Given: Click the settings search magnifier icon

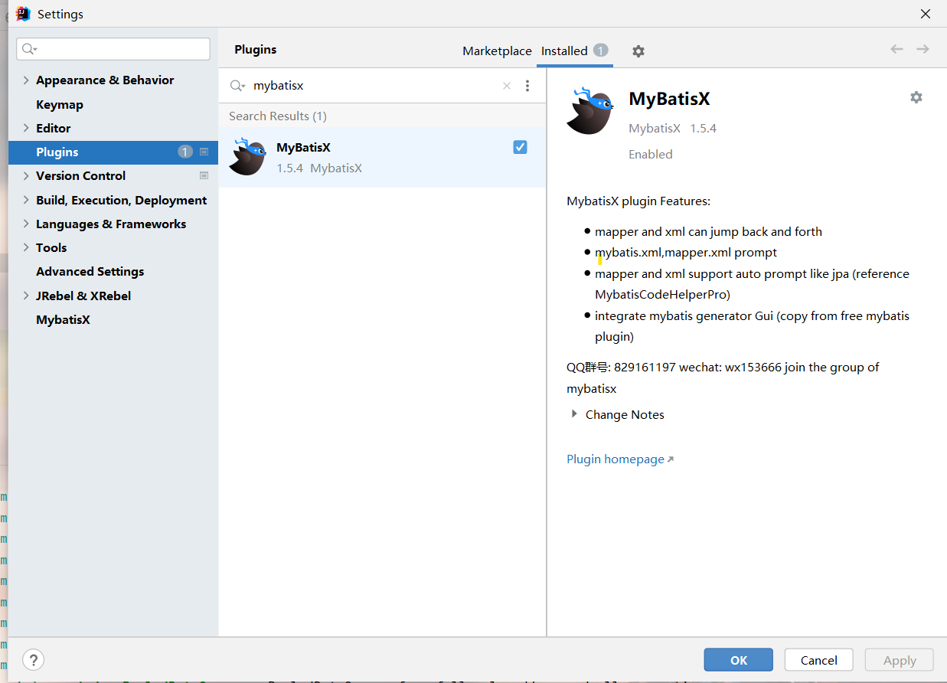Looking at the screenshot, I should coord(29,49).
